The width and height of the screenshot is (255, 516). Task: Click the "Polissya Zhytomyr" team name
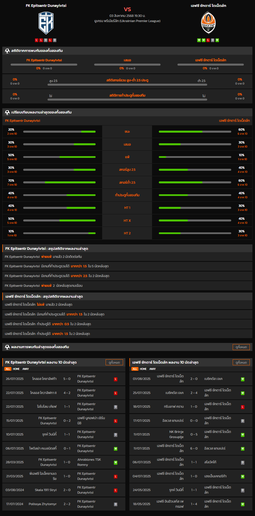pyautogui.click(x=43, y=504)
